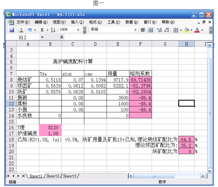Click the Save icon in the toolbar
This screenshot has width=218, height=187.
click(12, 30)
